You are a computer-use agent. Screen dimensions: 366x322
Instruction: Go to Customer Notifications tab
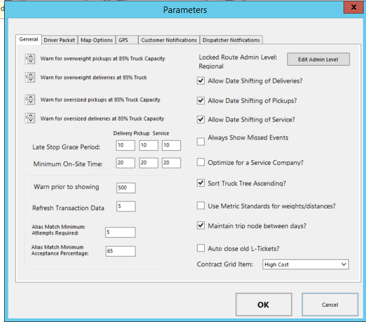click(x=169, y=40)
